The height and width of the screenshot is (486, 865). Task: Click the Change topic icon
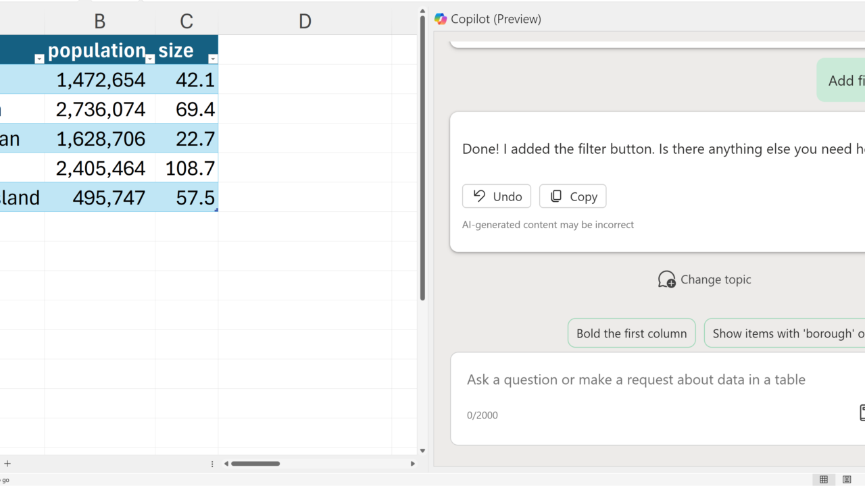tap(667, 279)
